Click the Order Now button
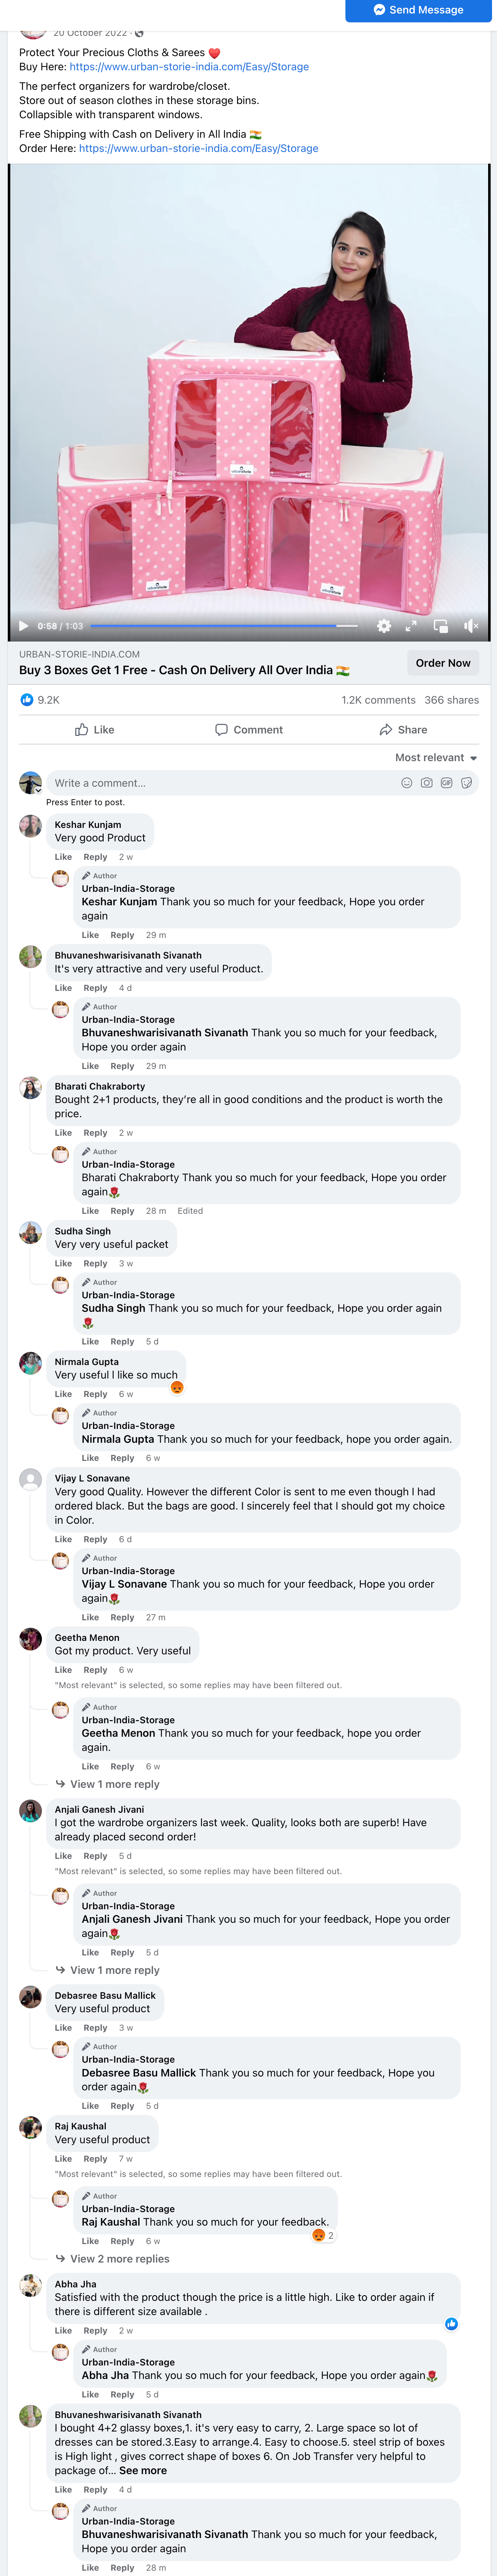This screenshot has height=2576, width=497. pos(443,663)
